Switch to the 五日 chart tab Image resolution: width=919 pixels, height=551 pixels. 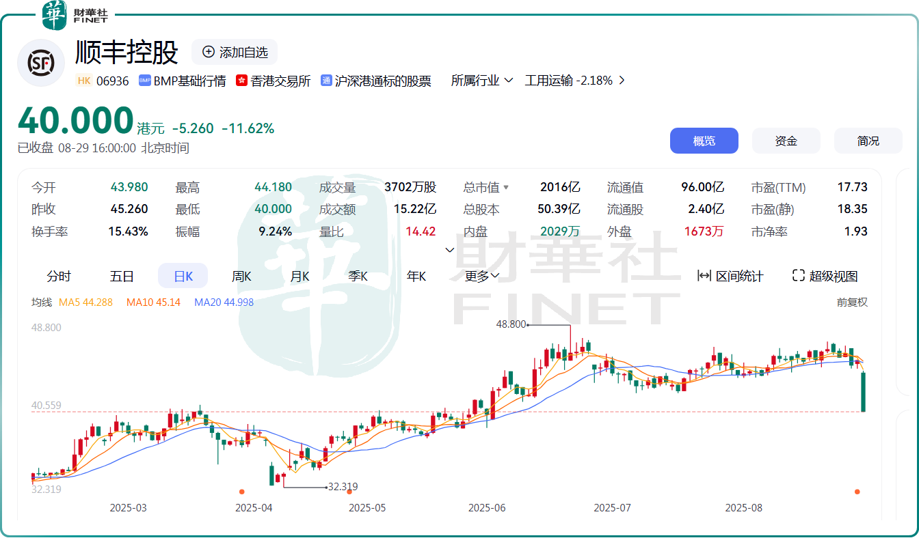click(122, 276)
